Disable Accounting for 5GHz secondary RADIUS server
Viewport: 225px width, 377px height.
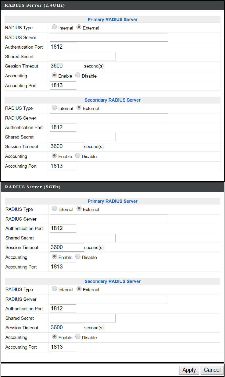pos(78,337)
